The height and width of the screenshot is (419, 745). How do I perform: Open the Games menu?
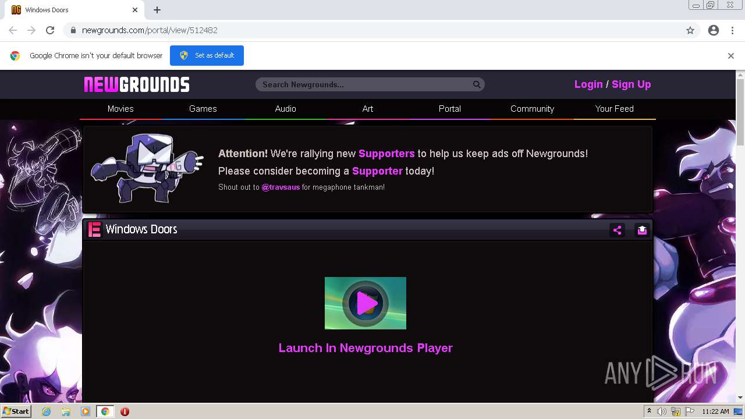[x=203, y=109]
